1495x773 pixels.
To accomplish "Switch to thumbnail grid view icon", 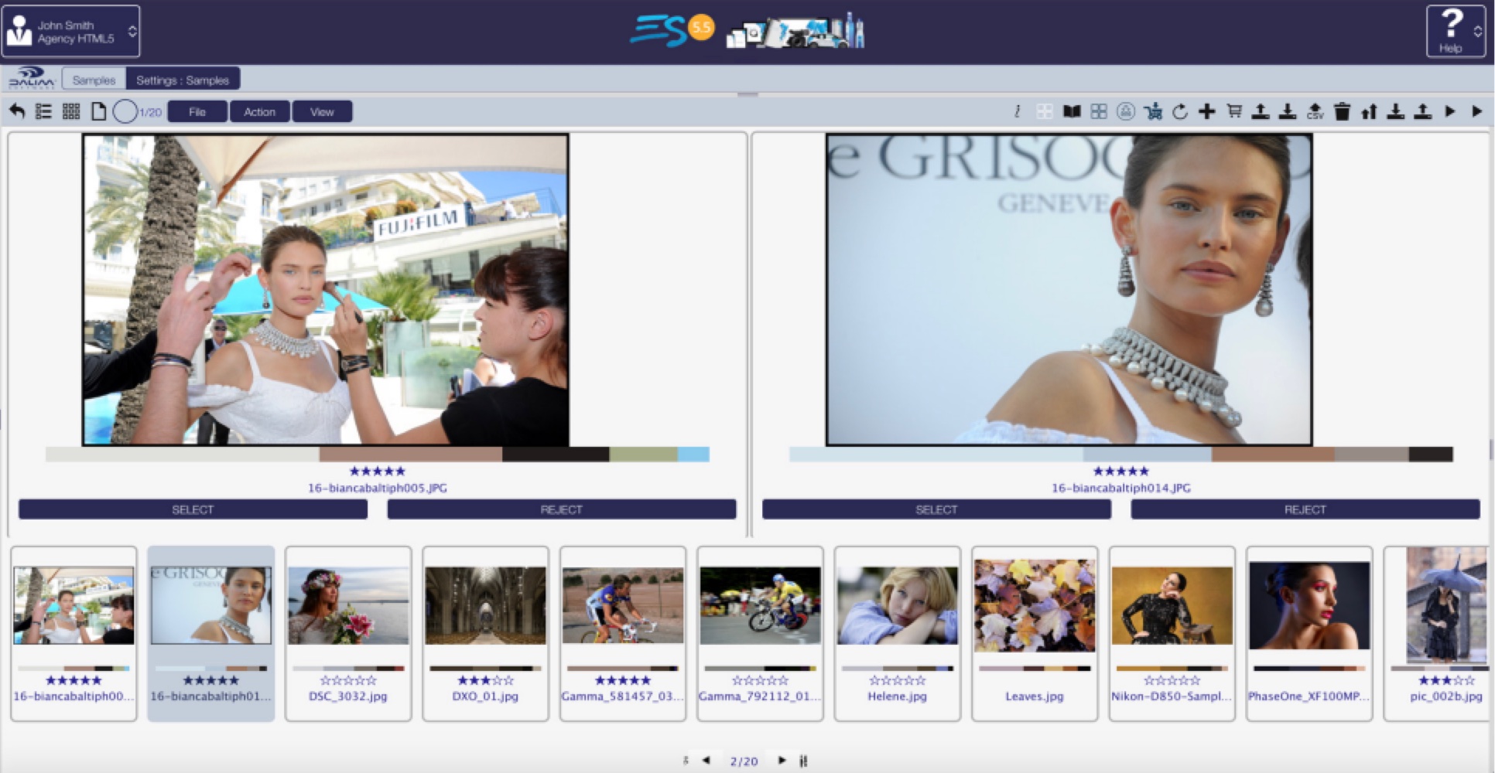I will (71, 111).
